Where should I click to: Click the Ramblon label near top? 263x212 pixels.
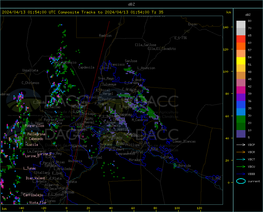pos(105,36)
